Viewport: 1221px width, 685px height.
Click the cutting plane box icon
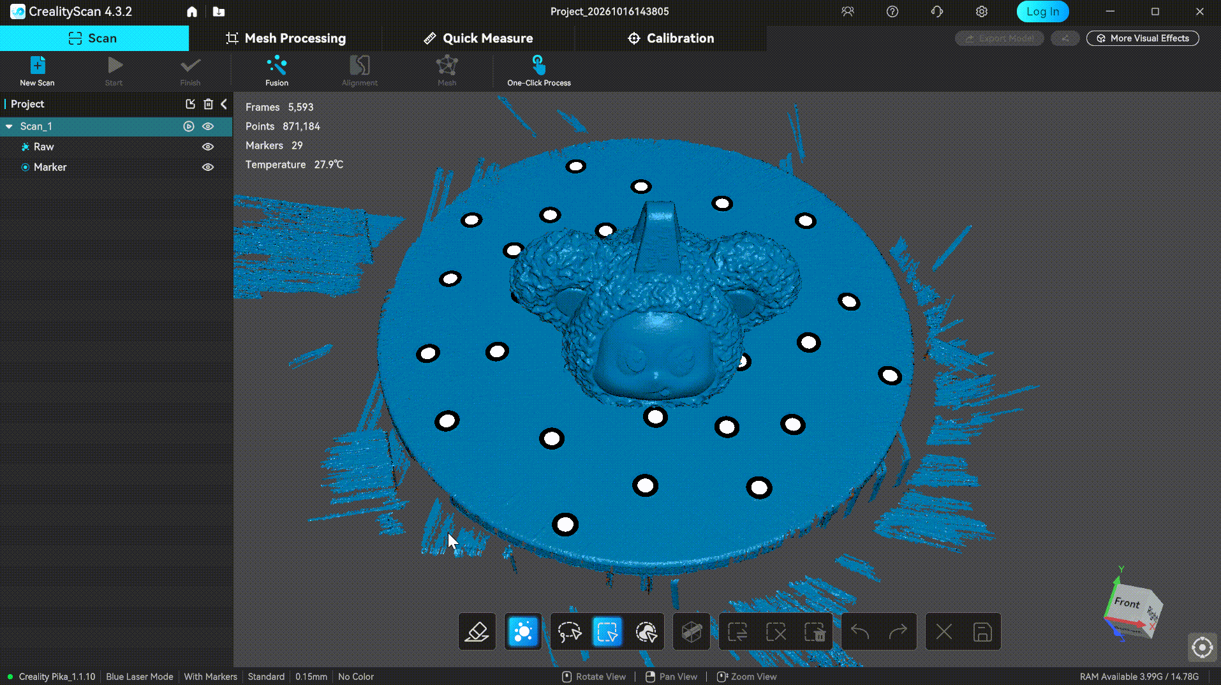[x=692, y=631]
